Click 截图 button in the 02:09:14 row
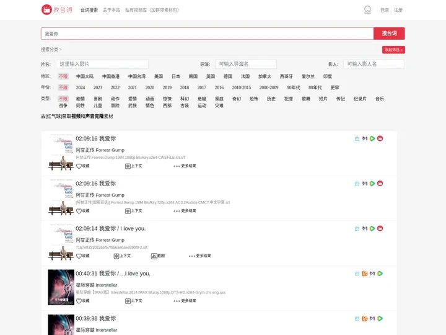The height and width of the screenshot is (335, 446). pos(158,256)
